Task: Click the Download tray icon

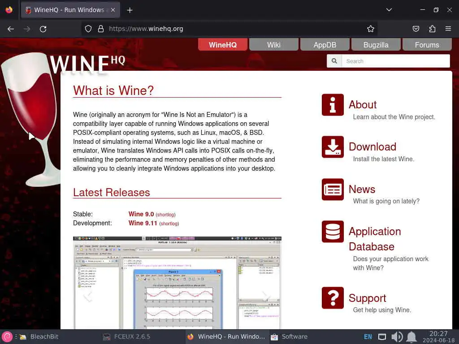Action: pyautogui.click(x=333, y=147)
